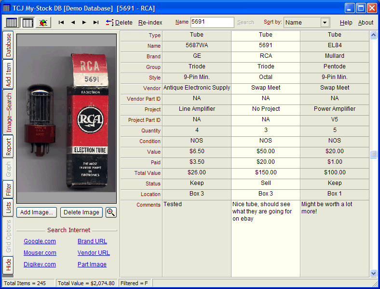Viewport: 380px width, 289px height.
Task: Go to the previous record
Action: point(73,23)
